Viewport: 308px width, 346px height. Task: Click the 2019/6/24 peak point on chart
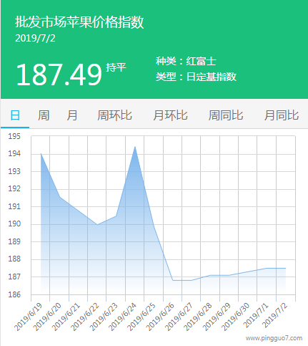[135, 147]
